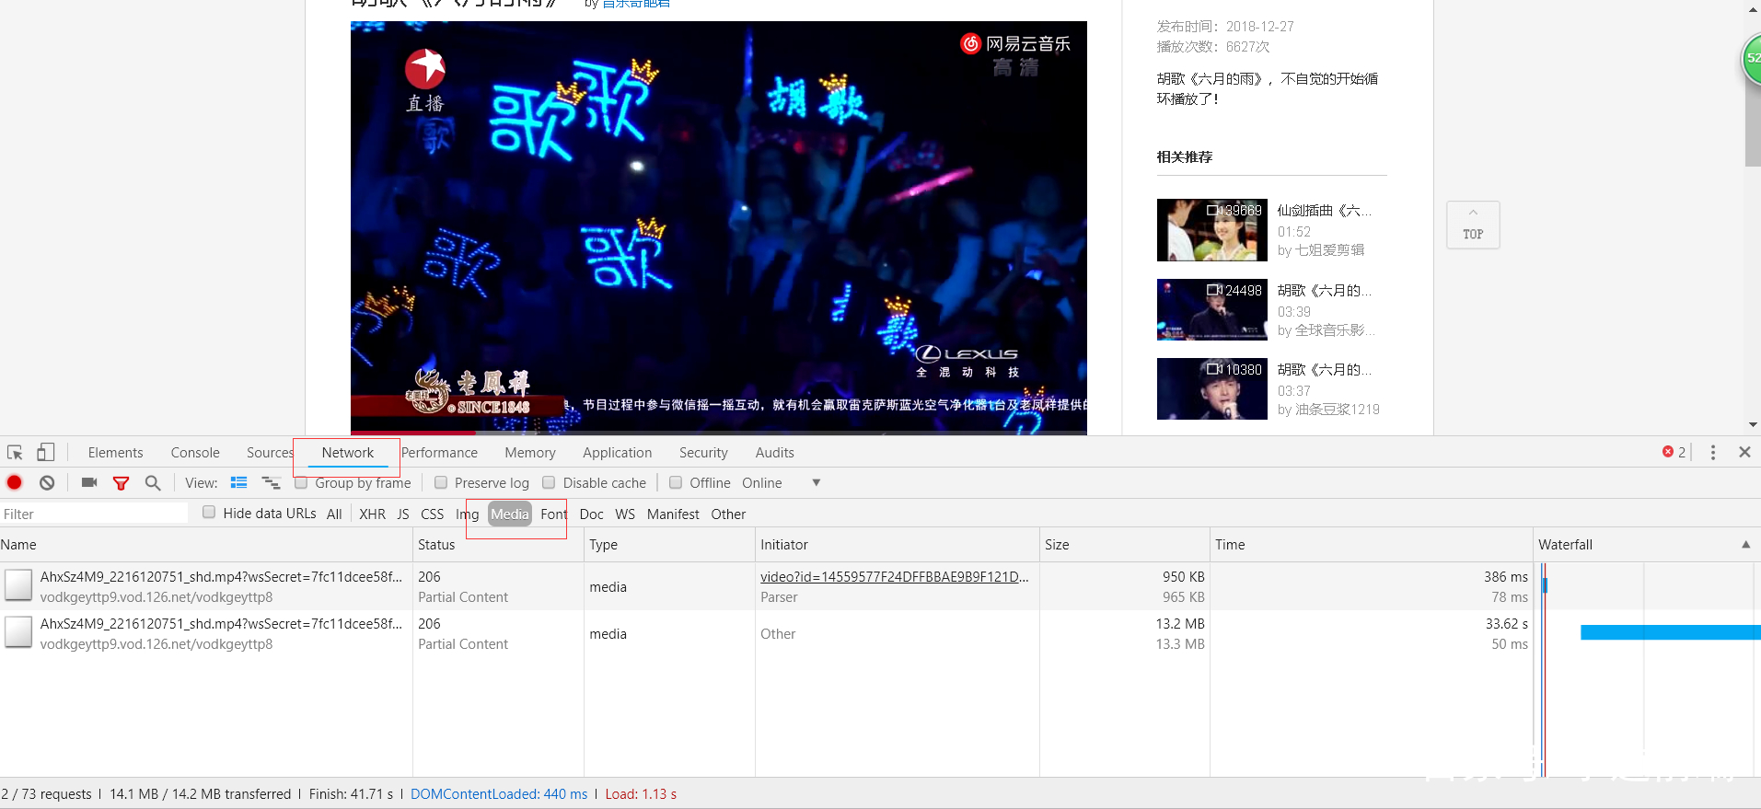1761x809 pixels.
Task: Click the Waterfall column sort arrow
Action: tap(1745, 545)
